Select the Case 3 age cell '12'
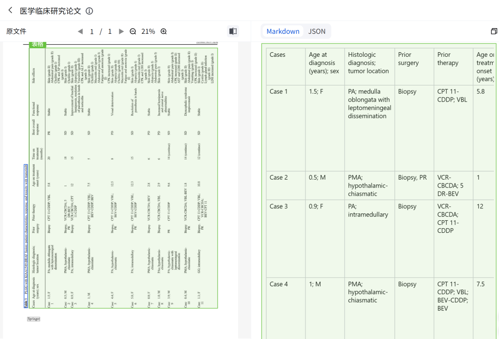 (484, 239)
